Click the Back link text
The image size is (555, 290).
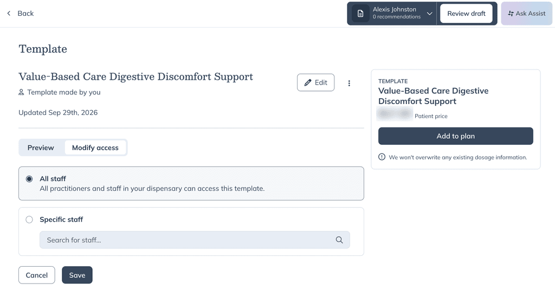pos(25,14)
